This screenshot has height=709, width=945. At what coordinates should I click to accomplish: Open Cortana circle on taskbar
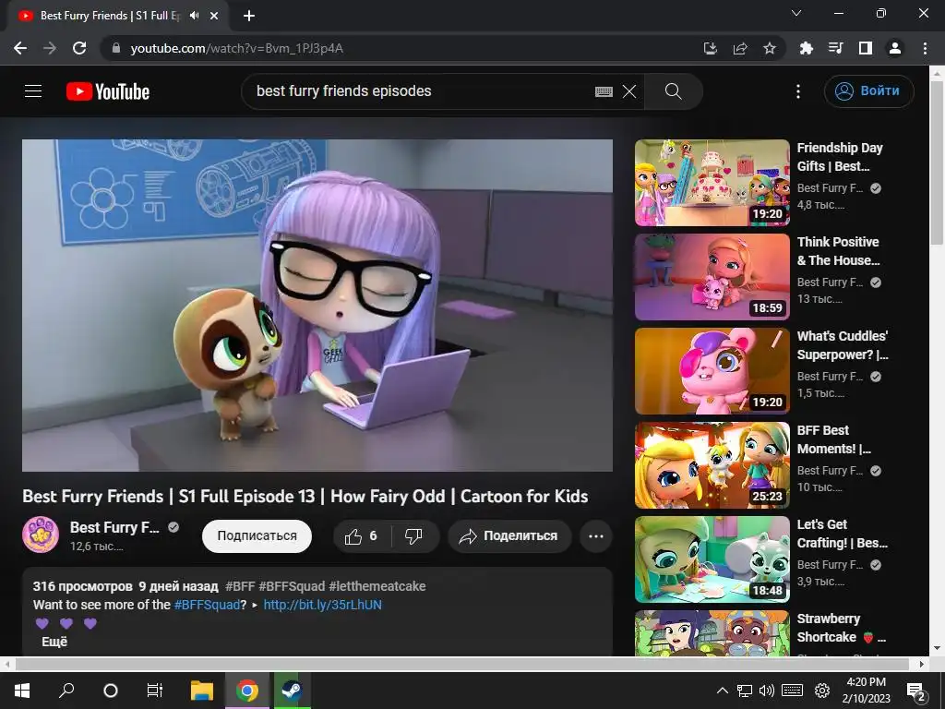click(x=111, y=691)
